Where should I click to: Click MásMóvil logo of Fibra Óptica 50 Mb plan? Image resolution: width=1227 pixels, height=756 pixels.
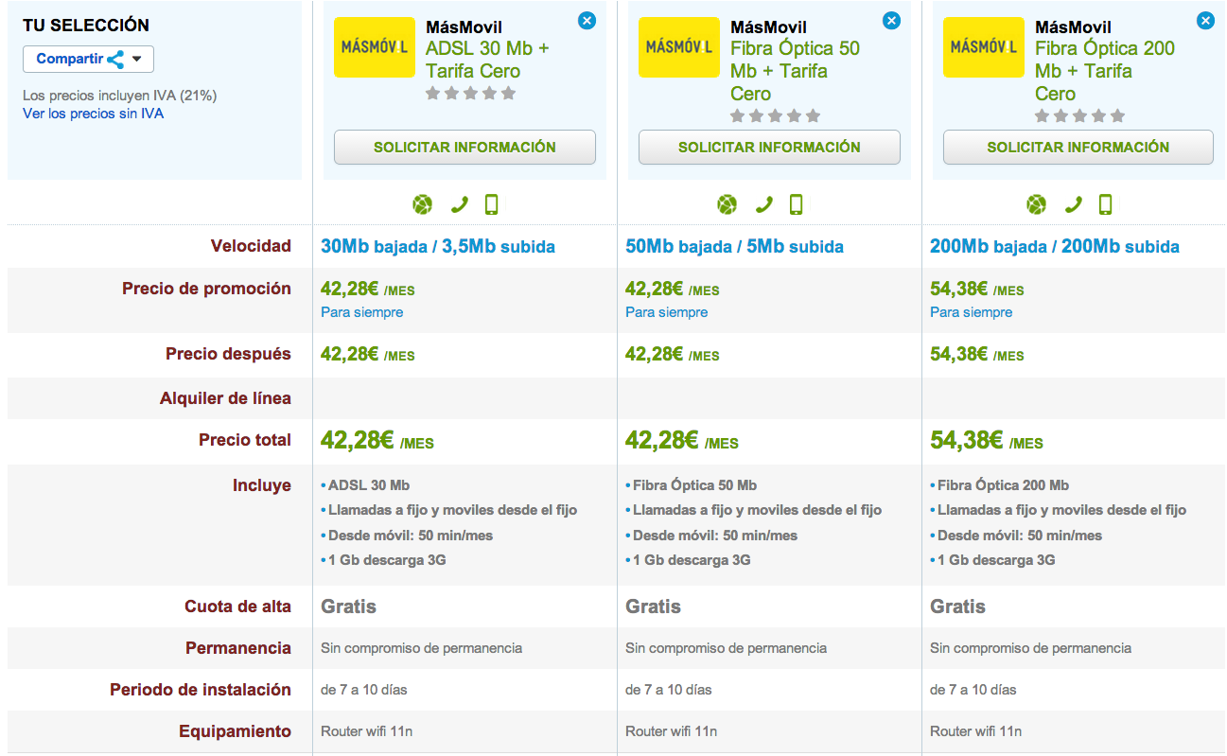[679, 47]
